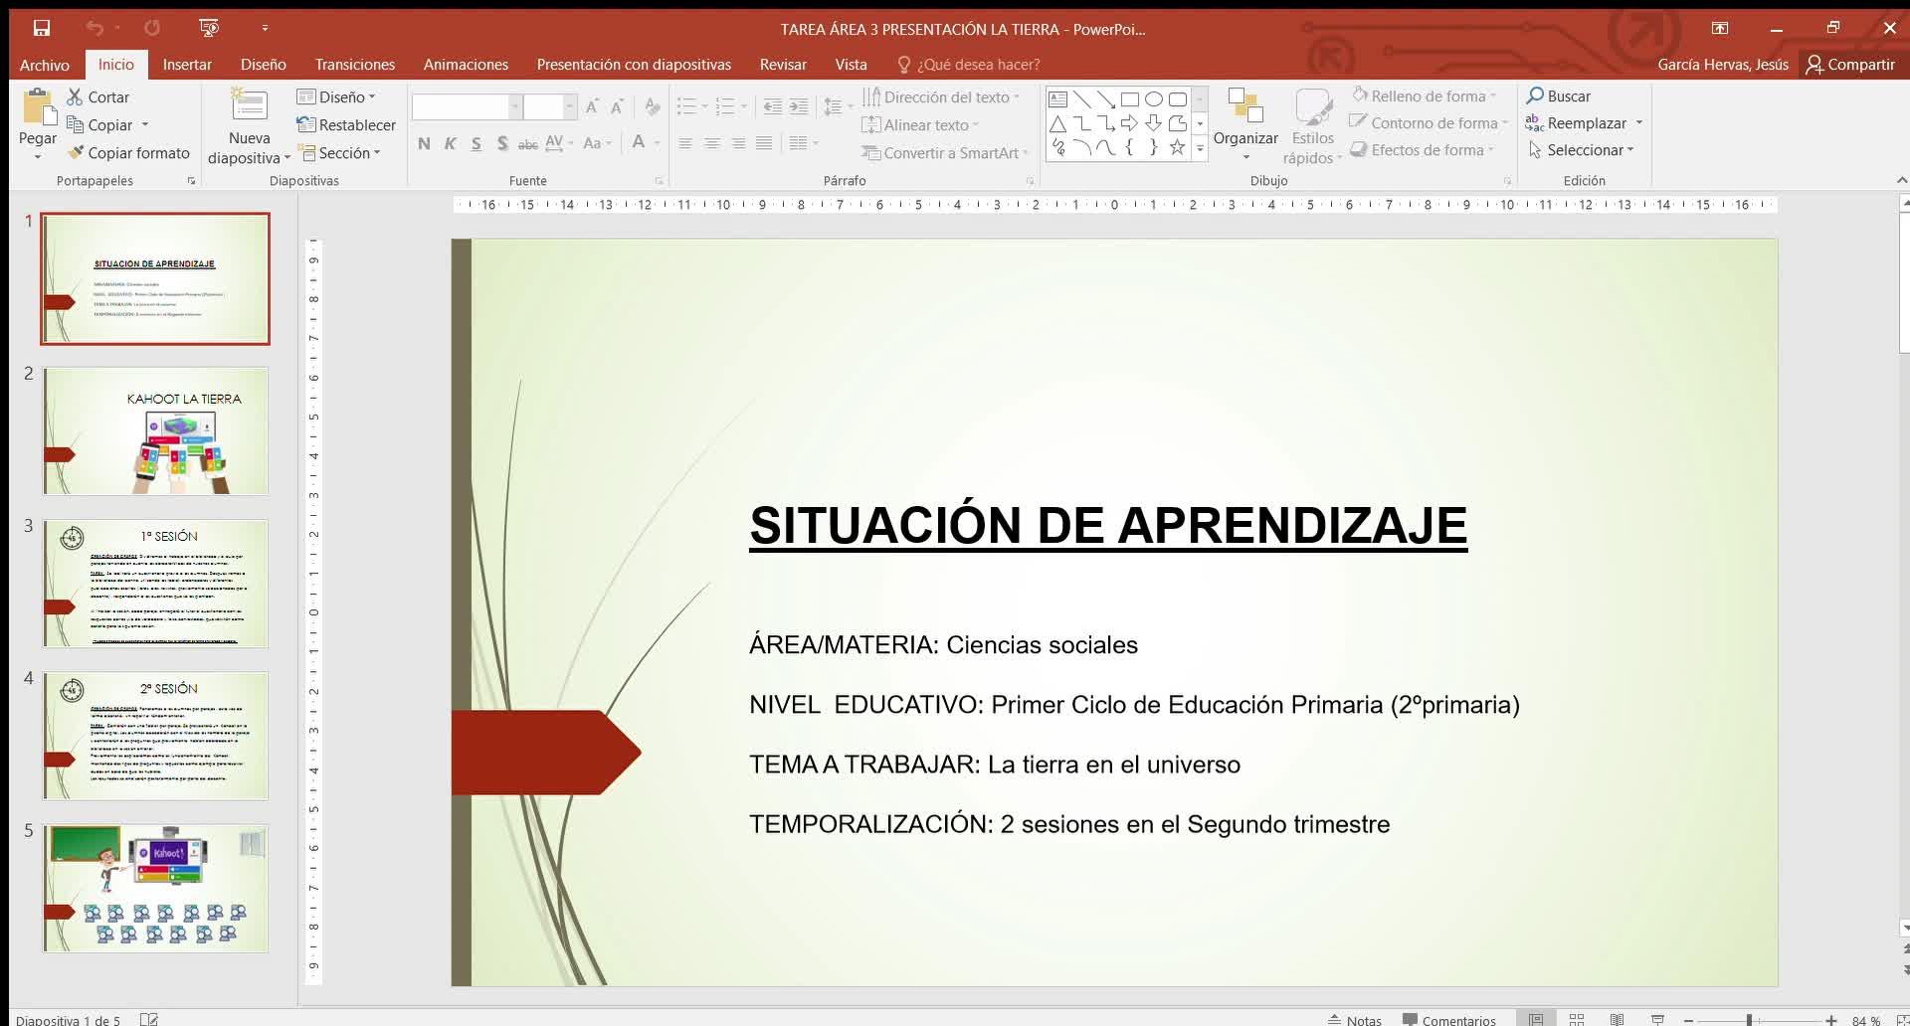Screen dimensions: 1910x1026
Task: Open font color A picker
Action: (x=645, y=143)
